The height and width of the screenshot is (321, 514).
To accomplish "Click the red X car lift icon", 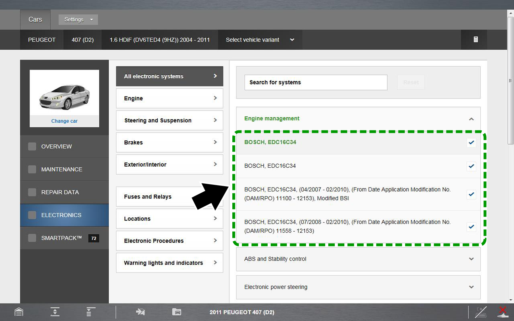I will (x=503, y=312).
